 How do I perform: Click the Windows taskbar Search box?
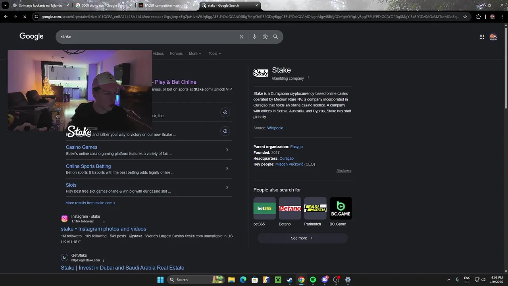[x=196, y=280]
